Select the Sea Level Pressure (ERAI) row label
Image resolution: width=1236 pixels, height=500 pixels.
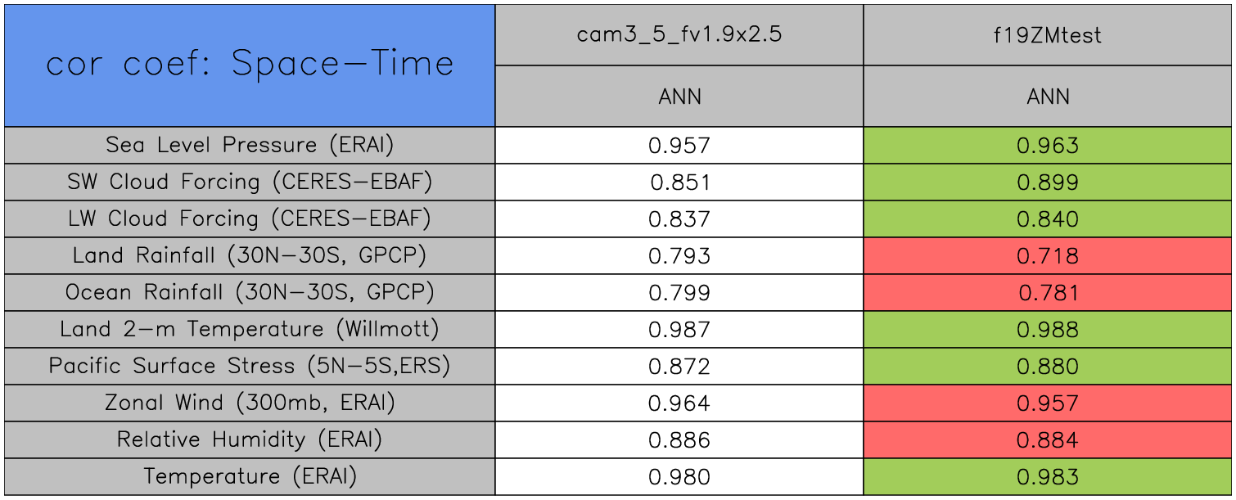250,145
